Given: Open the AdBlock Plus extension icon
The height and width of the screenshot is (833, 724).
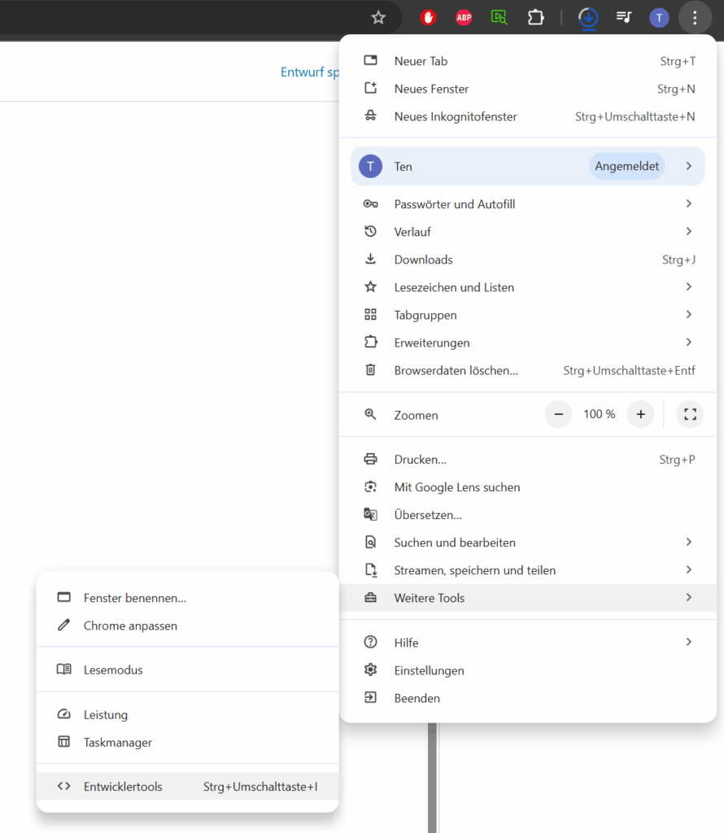Looking at the screenshot, I should click(464, 18).
